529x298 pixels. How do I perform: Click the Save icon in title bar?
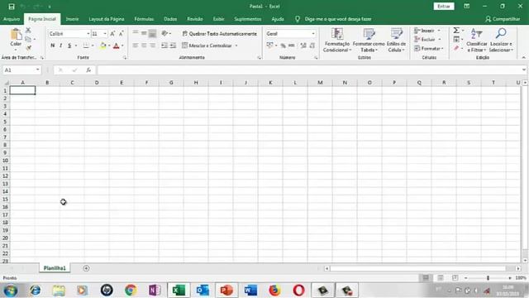pyautogui.click(x=12, y=7)
